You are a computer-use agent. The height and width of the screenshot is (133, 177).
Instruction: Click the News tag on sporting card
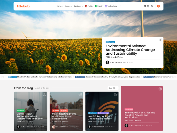tap(56, 111)
